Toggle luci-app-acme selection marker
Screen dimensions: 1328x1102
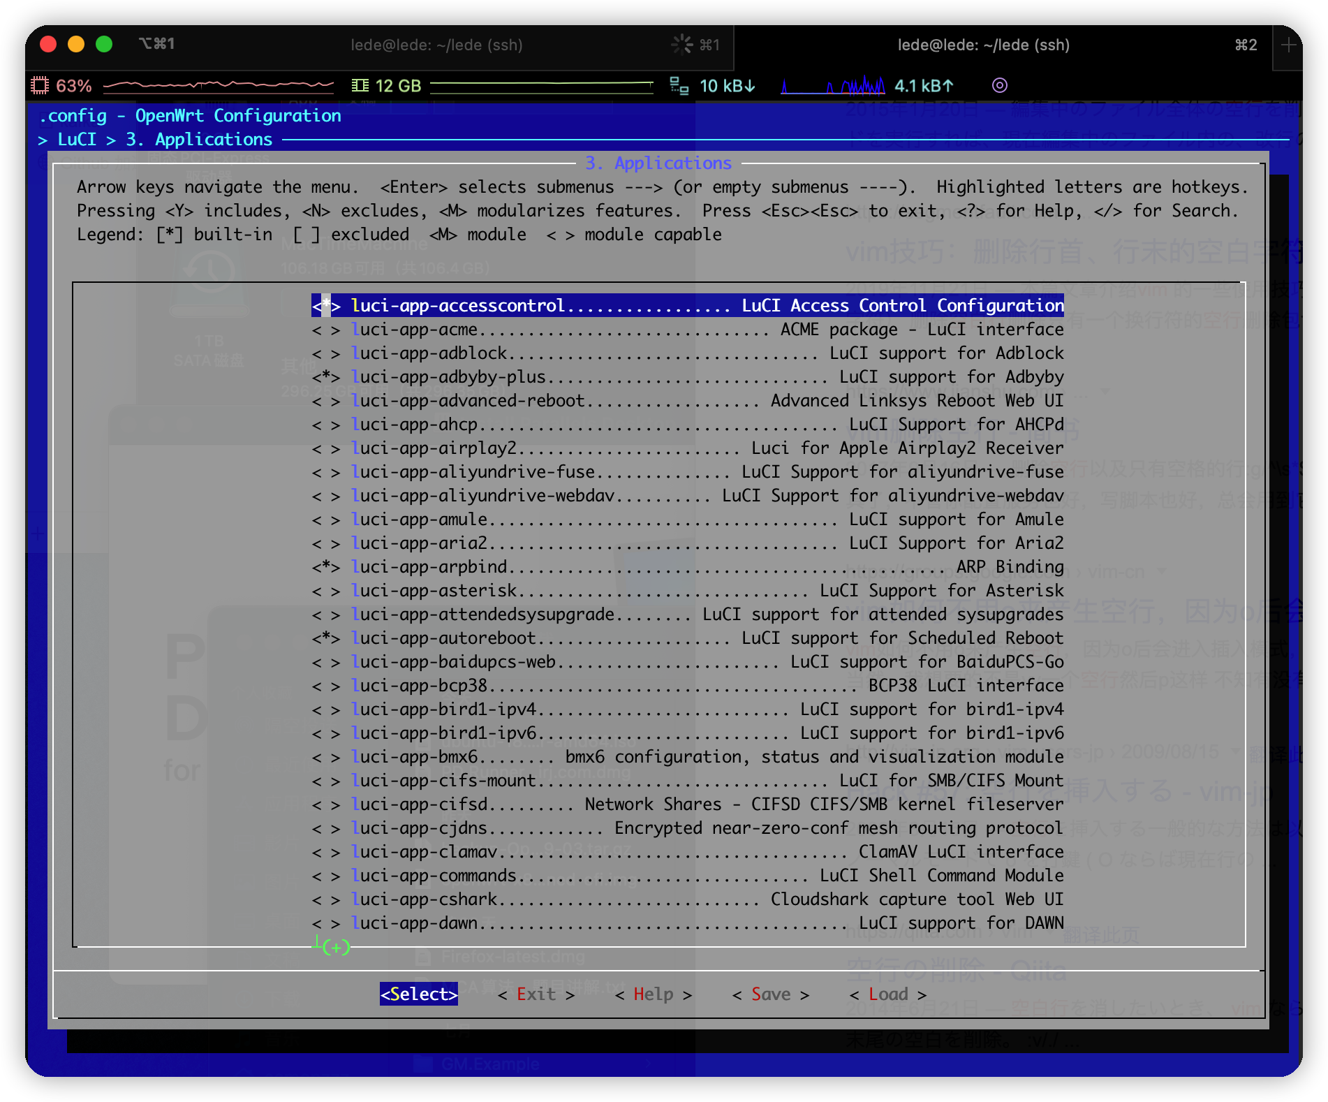click(x=326, y=330)
